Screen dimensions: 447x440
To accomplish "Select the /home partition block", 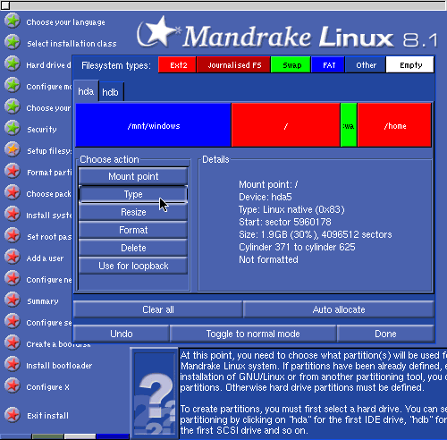I will [x=394, y=125].
